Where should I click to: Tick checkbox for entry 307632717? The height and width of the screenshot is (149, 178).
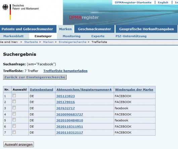tap(14, 108)
